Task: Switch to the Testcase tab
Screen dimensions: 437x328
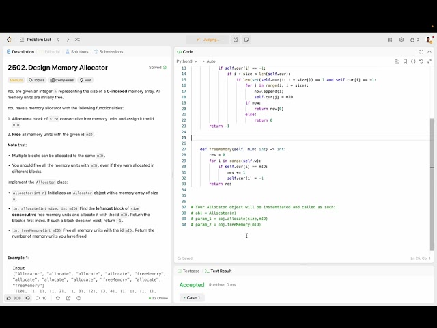Action: [188, 271]
